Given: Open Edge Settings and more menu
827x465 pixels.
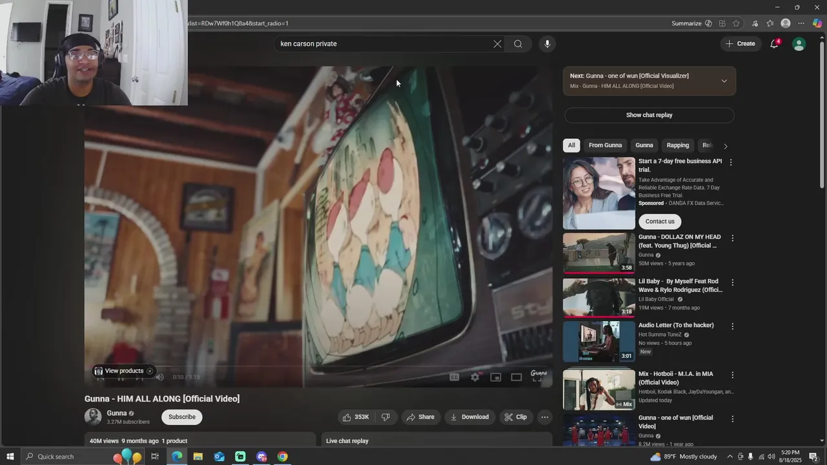Looking at the screenshot, I should (x=801, y=23).
